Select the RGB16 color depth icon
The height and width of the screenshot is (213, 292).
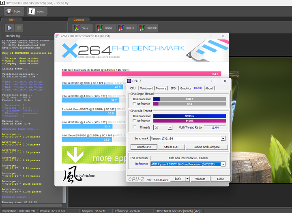pos(121,28)
